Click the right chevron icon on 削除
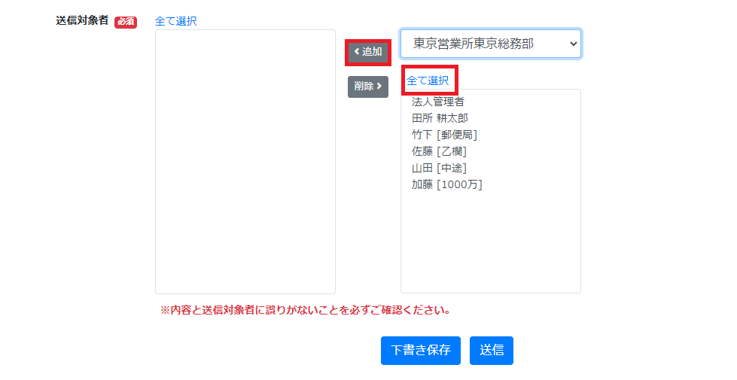 point(379,87)
